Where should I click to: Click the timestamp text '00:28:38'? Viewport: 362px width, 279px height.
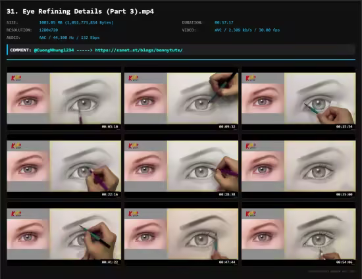(227, 194)
